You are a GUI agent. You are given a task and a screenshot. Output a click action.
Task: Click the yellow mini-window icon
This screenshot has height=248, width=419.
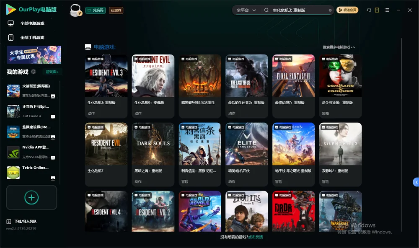click(x=377, y=10)
